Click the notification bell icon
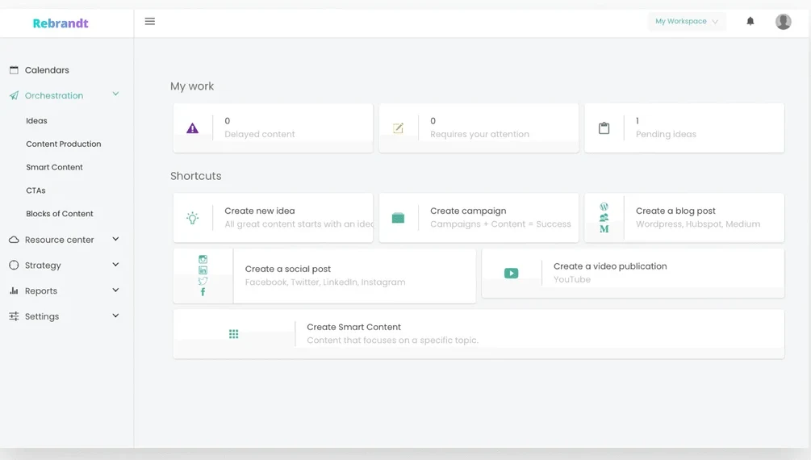Image resolution: width=811 pixels, height=460 pixels. [x=750, y=21]
